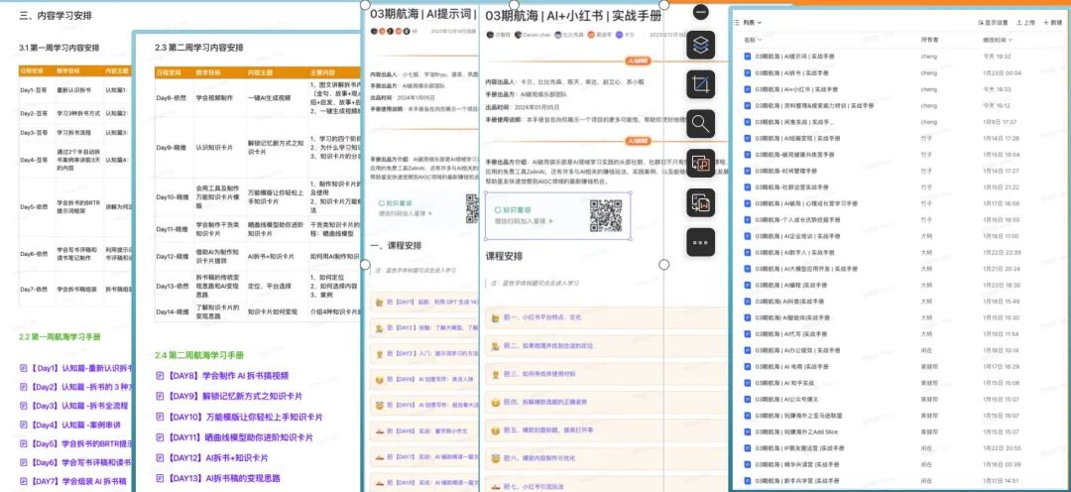Open '03期航海 | 资料整理&搜索能力特训 | 实战手册'

pos(814,105)
